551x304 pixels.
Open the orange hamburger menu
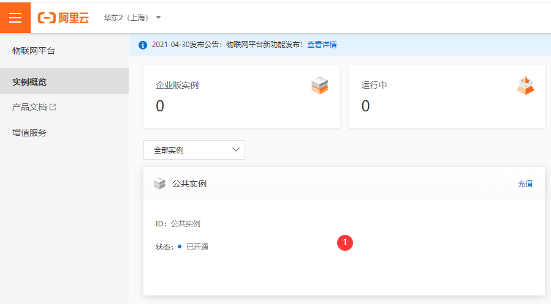(15, 18)
